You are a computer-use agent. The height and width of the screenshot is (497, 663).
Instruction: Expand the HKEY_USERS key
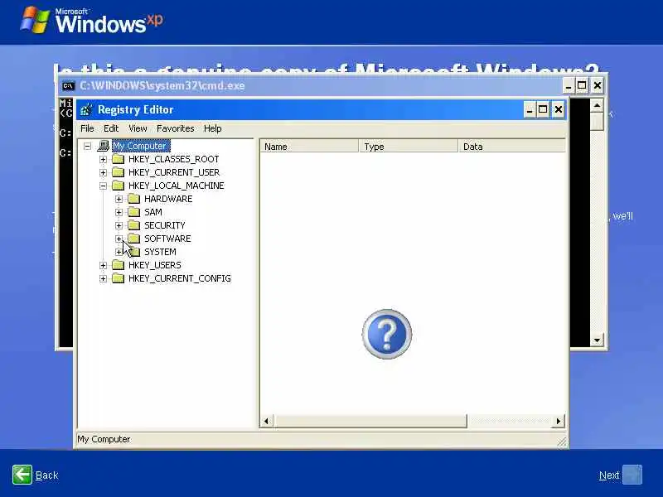tap(103, 265)
